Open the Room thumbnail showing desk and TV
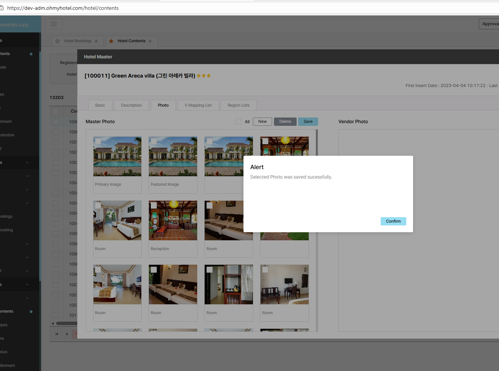The image size is (499, 371). 285,284
